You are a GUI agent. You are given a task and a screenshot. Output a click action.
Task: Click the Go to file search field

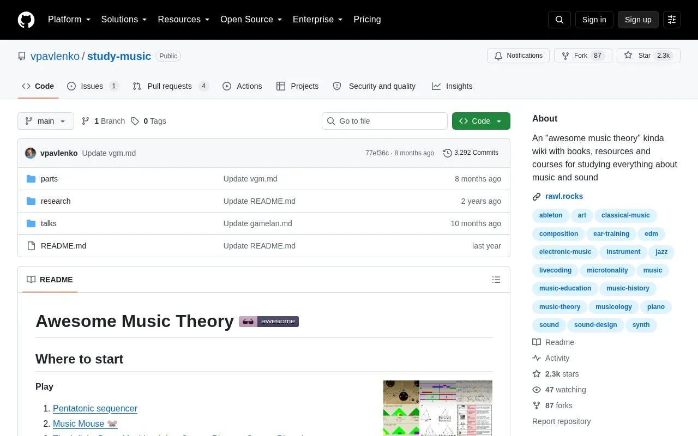point(384,121)
